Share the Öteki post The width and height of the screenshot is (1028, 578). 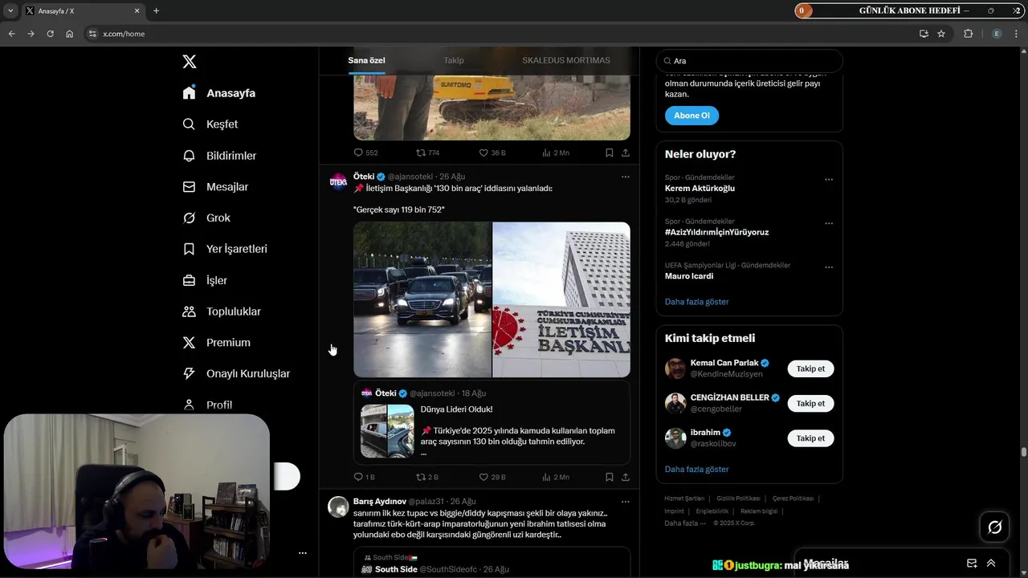tap(625, 477)
